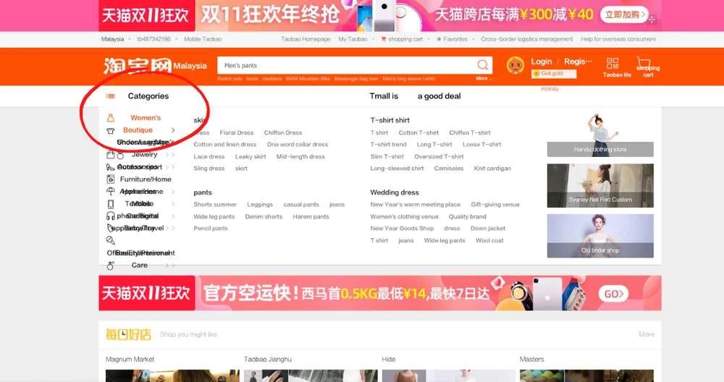
Task: Click More in Shop you might like
Action: pos(647,334)
